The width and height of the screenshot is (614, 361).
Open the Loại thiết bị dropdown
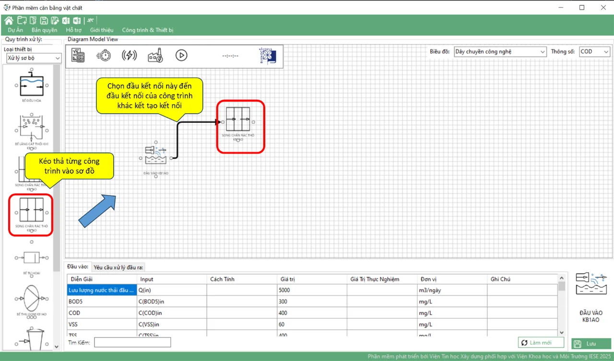(34, 58)
